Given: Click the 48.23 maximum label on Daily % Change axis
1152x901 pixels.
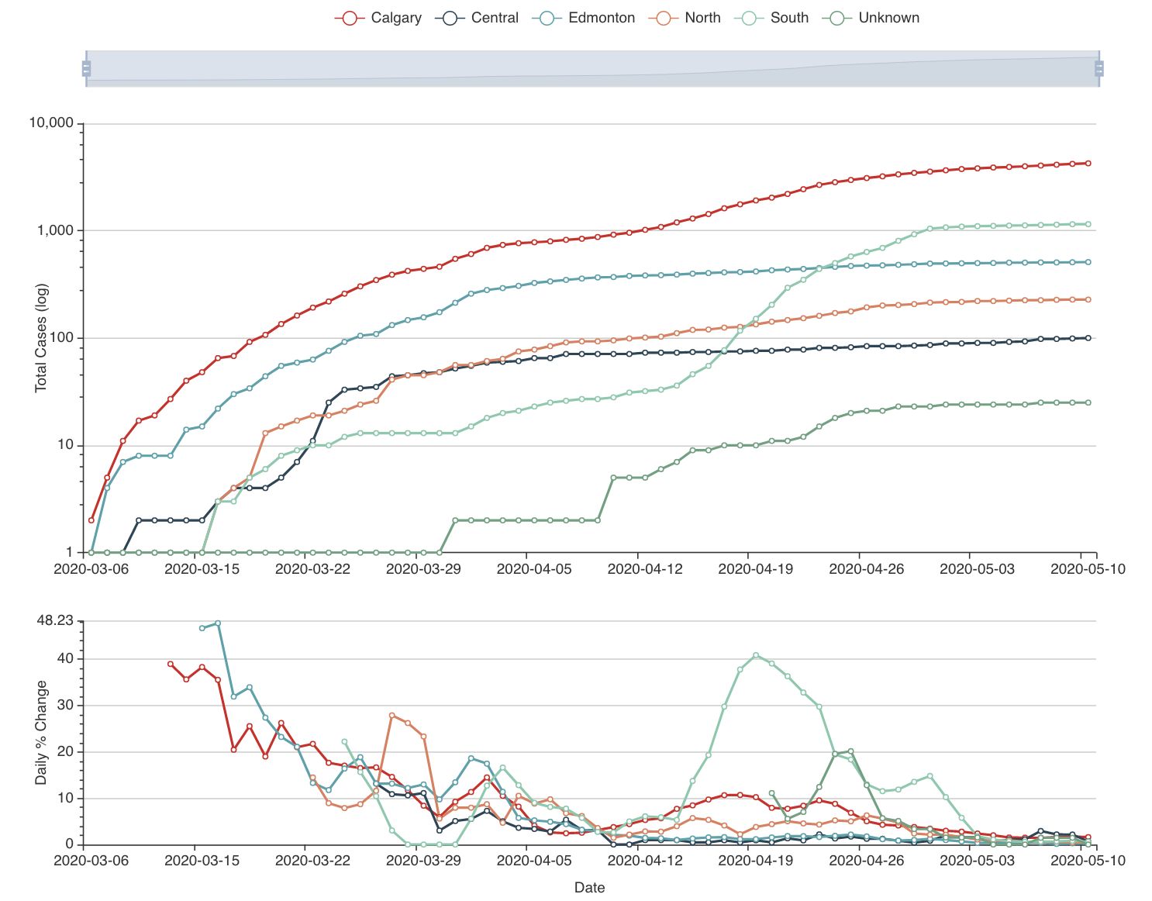Looking at the screenshot, I should [55, 620].
